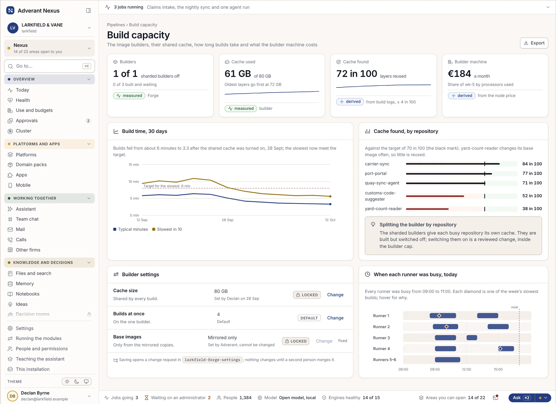Open the Ask button dropdown arrow

point(543,398)
